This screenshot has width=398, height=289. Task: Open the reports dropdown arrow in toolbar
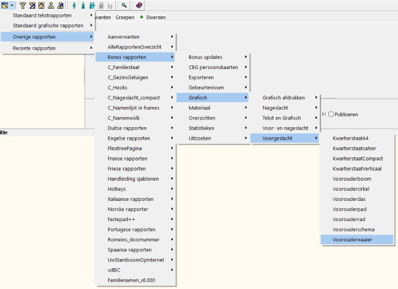coord(12,5)
